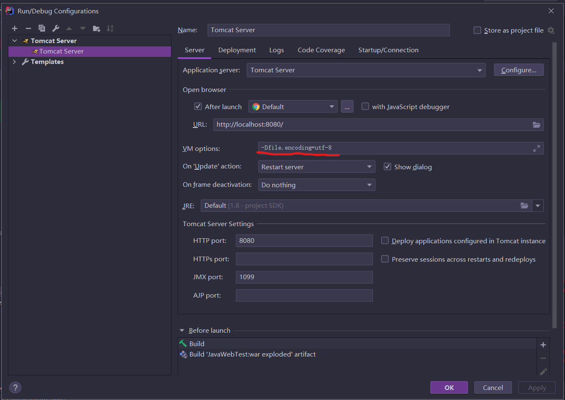Screen dimensions: 565x400
Task: Remove selected configuration with minus icon
Action: [x=28, y=28]
